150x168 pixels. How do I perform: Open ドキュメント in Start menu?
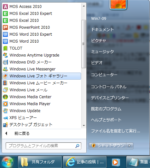pos(102,30)
